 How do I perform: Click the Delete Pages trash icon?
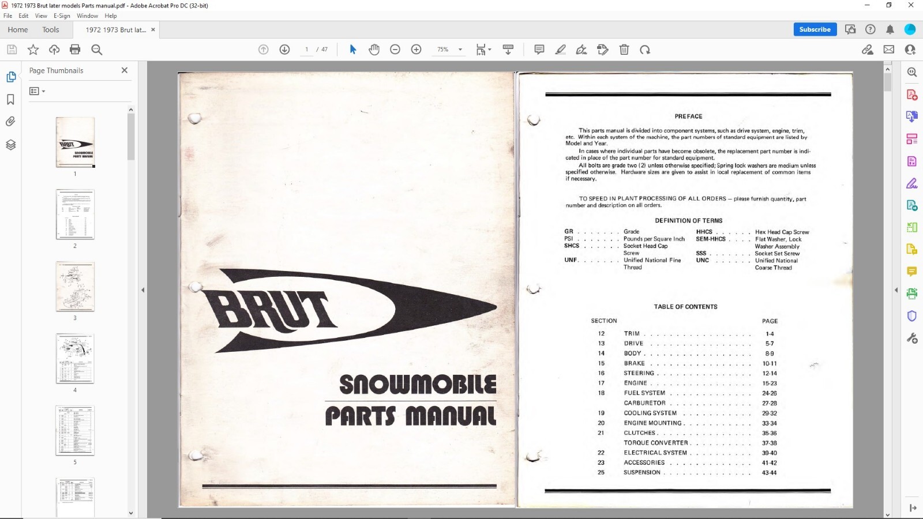[624, 50]
